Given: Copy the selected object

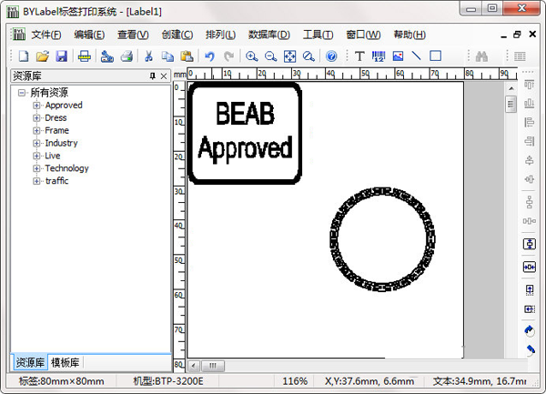Looking at the screenshot, I should [x=167, y=56].
